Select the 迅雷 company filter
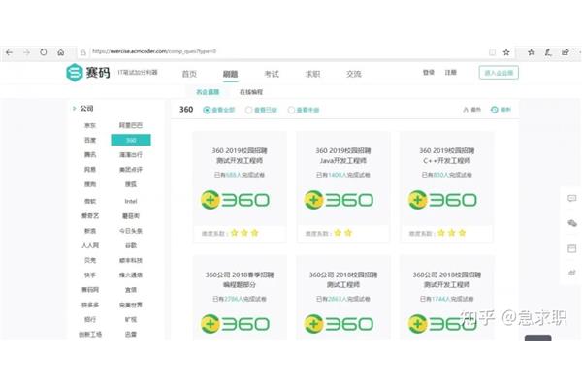Screen dimensions: 582x388 click(x=131, y=334)
